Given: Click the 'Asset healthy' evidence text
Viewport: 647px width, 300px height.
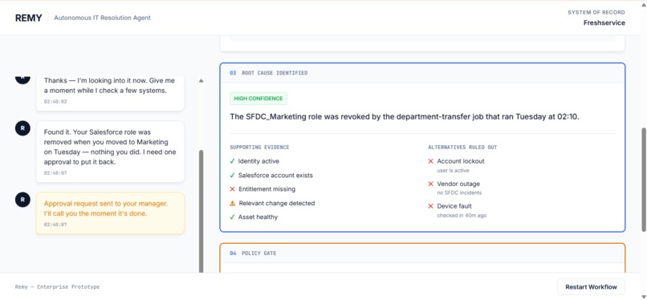Looking at the screenshot, I should 258,217.
